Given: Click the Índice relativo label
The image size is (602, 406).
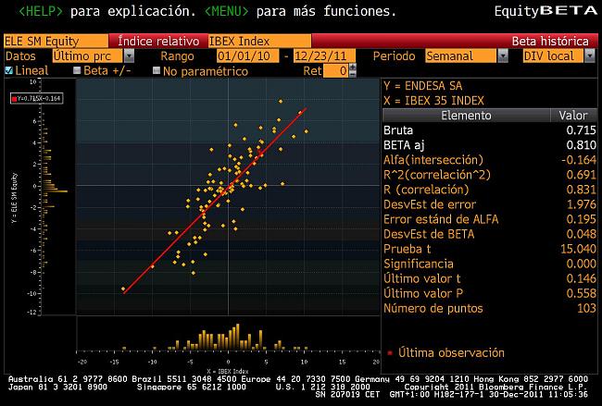Looking at the screenshot, I should pos(158,41).
